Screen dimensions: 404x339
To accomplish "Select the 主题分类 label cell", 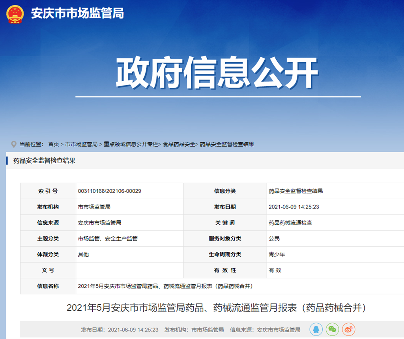I will click(48, 238).
